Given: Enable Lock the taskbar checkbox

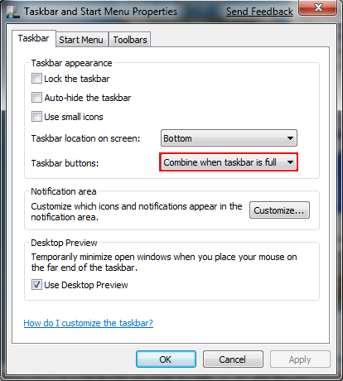Looking at the screenshot, I should coord(36,79).
